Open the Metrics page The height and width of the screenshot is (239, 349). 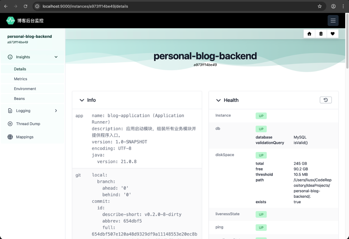point(20,79)
